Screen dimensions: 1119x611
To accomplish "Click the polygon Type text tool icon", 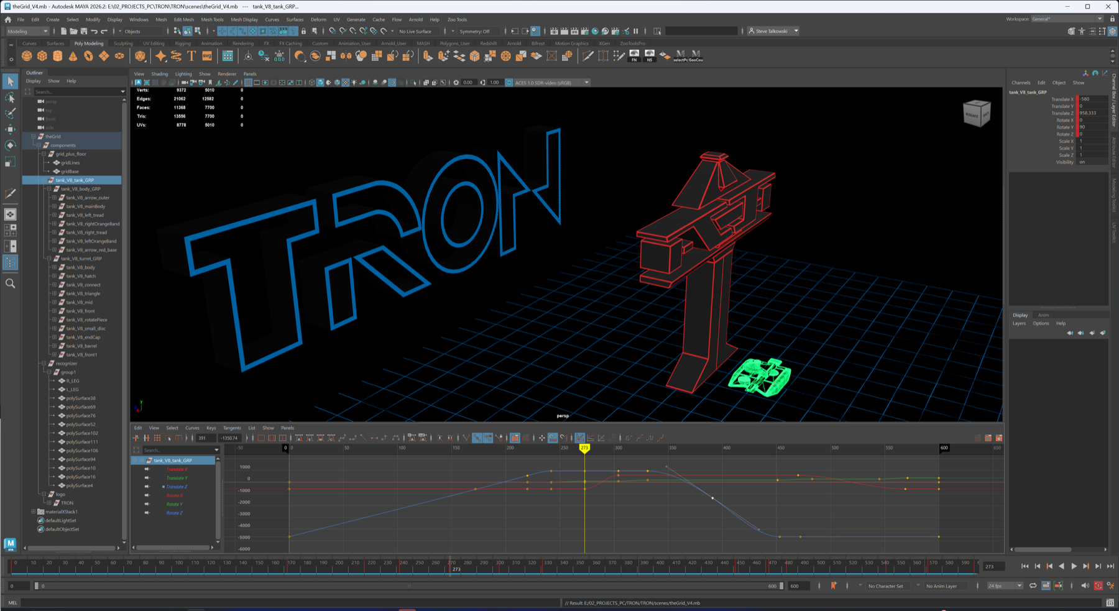I will (x=191, y=57).
